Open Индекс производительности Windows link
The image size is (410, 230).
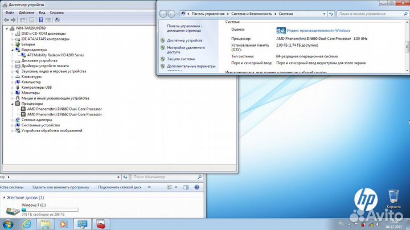tap(318, 31)
